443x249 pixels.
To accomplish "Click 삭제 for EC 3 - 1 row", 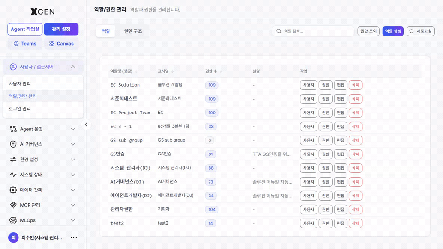I will (355, 126).
